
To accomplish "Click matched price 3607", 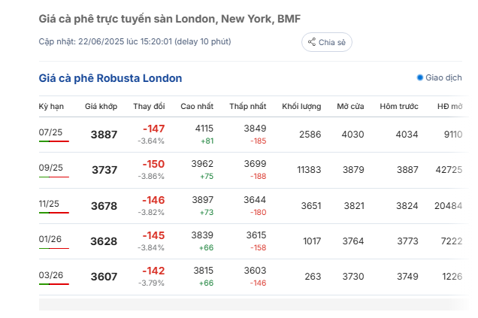I will pos(104,277).
